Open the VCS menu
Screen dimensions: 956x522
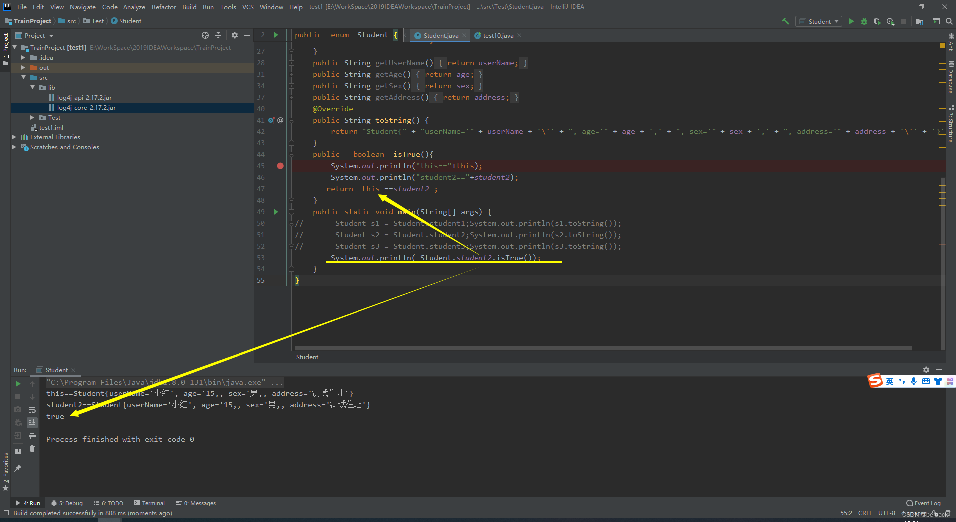tap(248, 7)
